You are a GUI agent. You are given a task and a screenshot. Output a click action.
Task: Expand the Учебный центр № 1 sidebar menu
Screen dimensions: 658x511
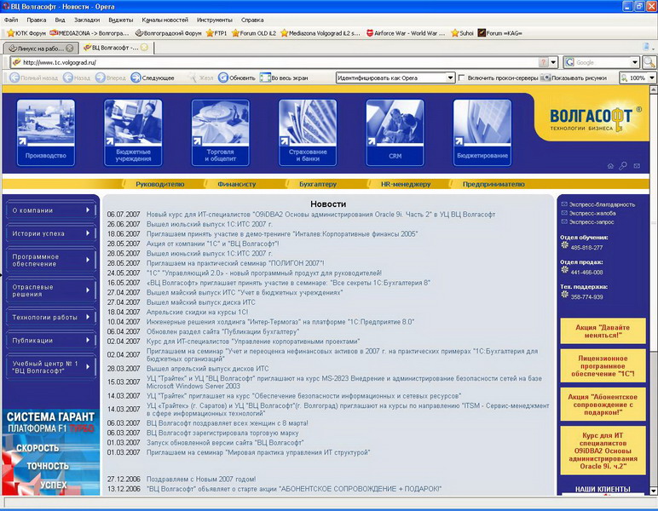[x=51, y=367]
